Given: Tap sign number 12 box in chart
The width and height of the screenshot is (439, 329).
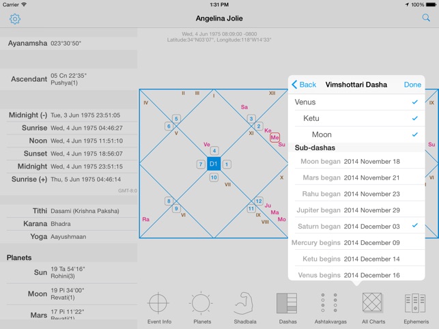Looking at the screenshot, I should [259, 201].
